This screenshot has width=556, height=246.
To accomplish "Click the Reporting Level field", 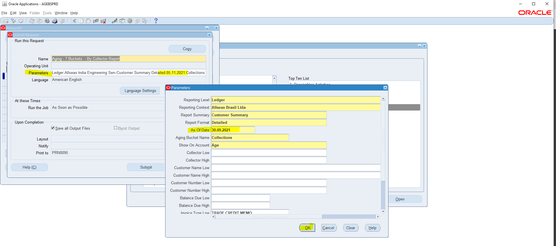I will click(296, 100).
